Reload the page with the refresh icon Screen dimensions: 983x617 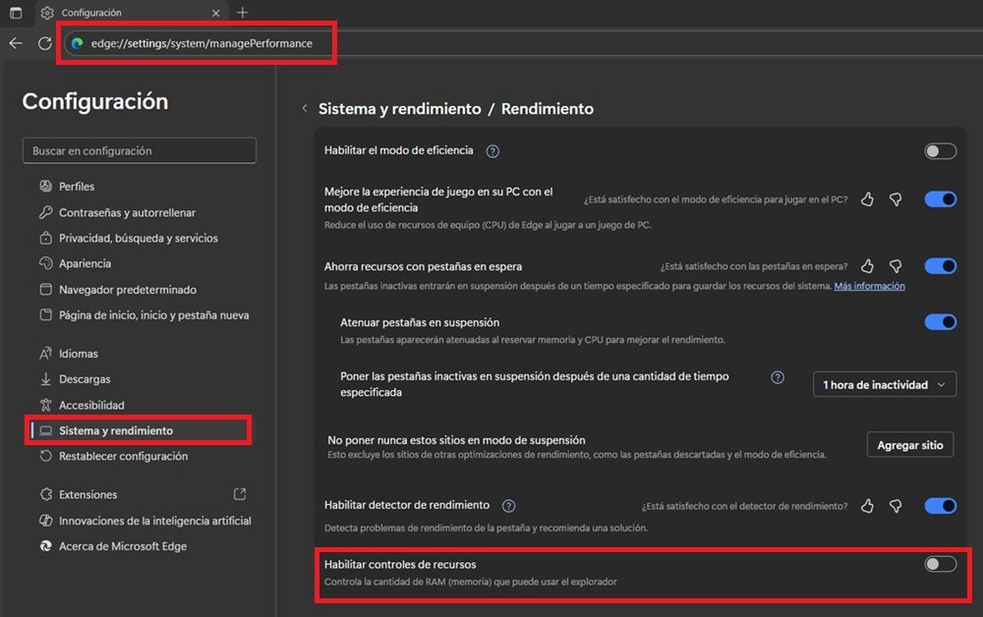pyautogui.click(x=44, y=43)
